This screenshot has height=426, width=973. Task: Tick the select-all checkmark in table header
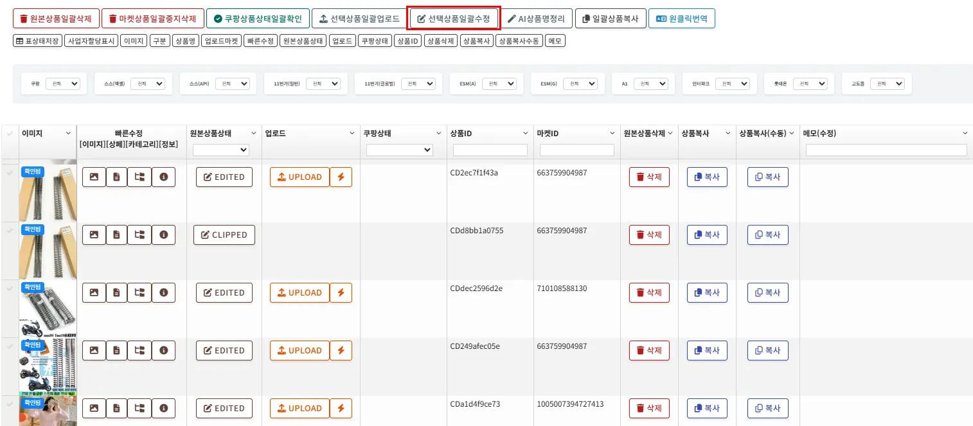pos(9,134)
